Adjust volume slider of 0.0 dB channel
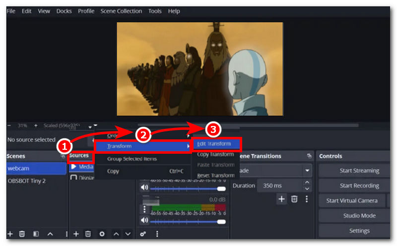 pyautogui.click(x=188, y=222)
